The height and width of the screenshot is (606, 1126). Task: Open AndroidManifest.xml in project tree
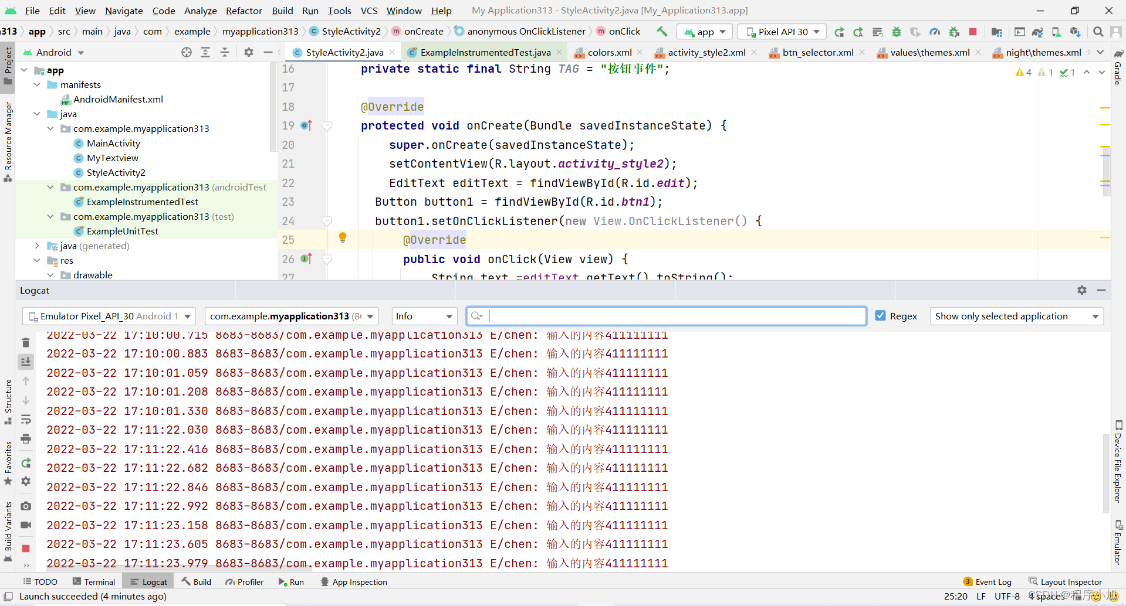click(118, 99)
